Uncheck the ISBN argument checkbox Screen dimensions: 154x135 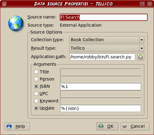click(x=36, y=87)
